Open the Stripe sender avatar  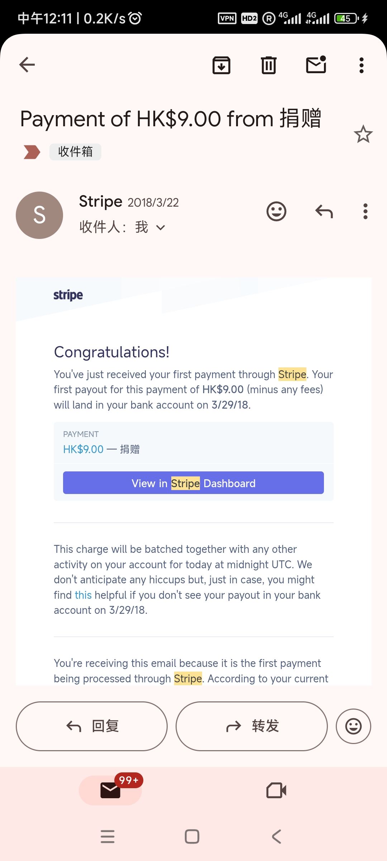point(39,215)
